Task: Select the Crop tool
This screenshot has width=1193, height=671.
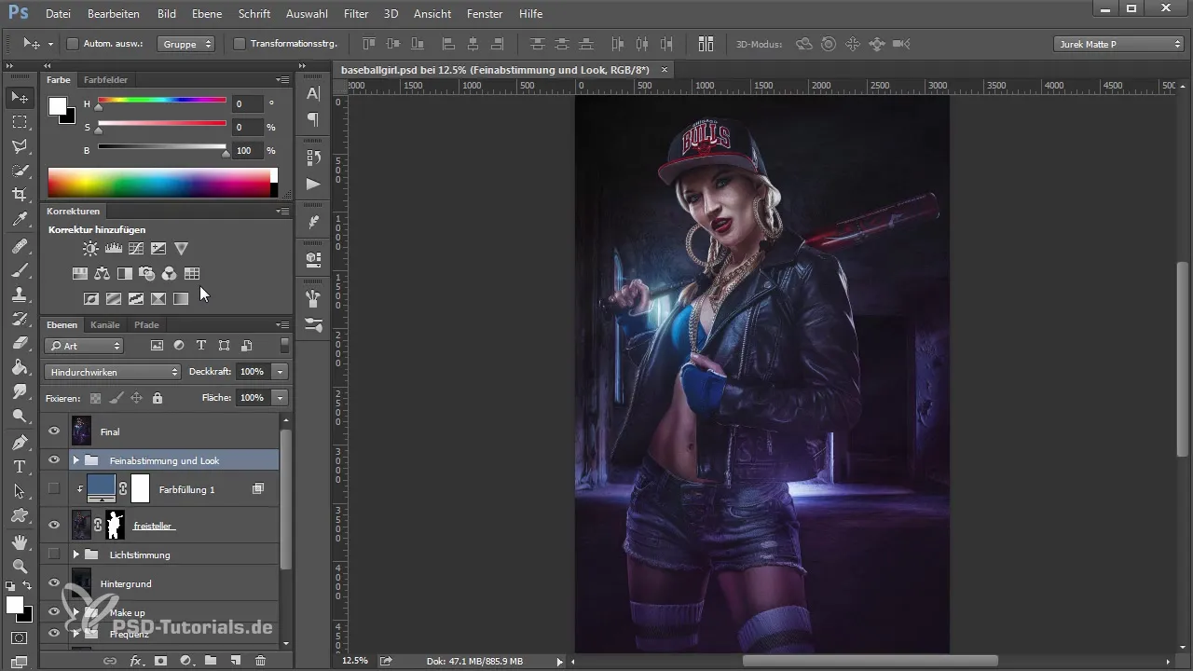Action: point(20,195)
